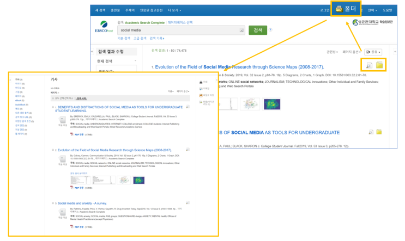Open PDF full text of Social media and anxiety
Image resolution: width=405 pixels, height=241 pixels.
[x=79, y=227]
